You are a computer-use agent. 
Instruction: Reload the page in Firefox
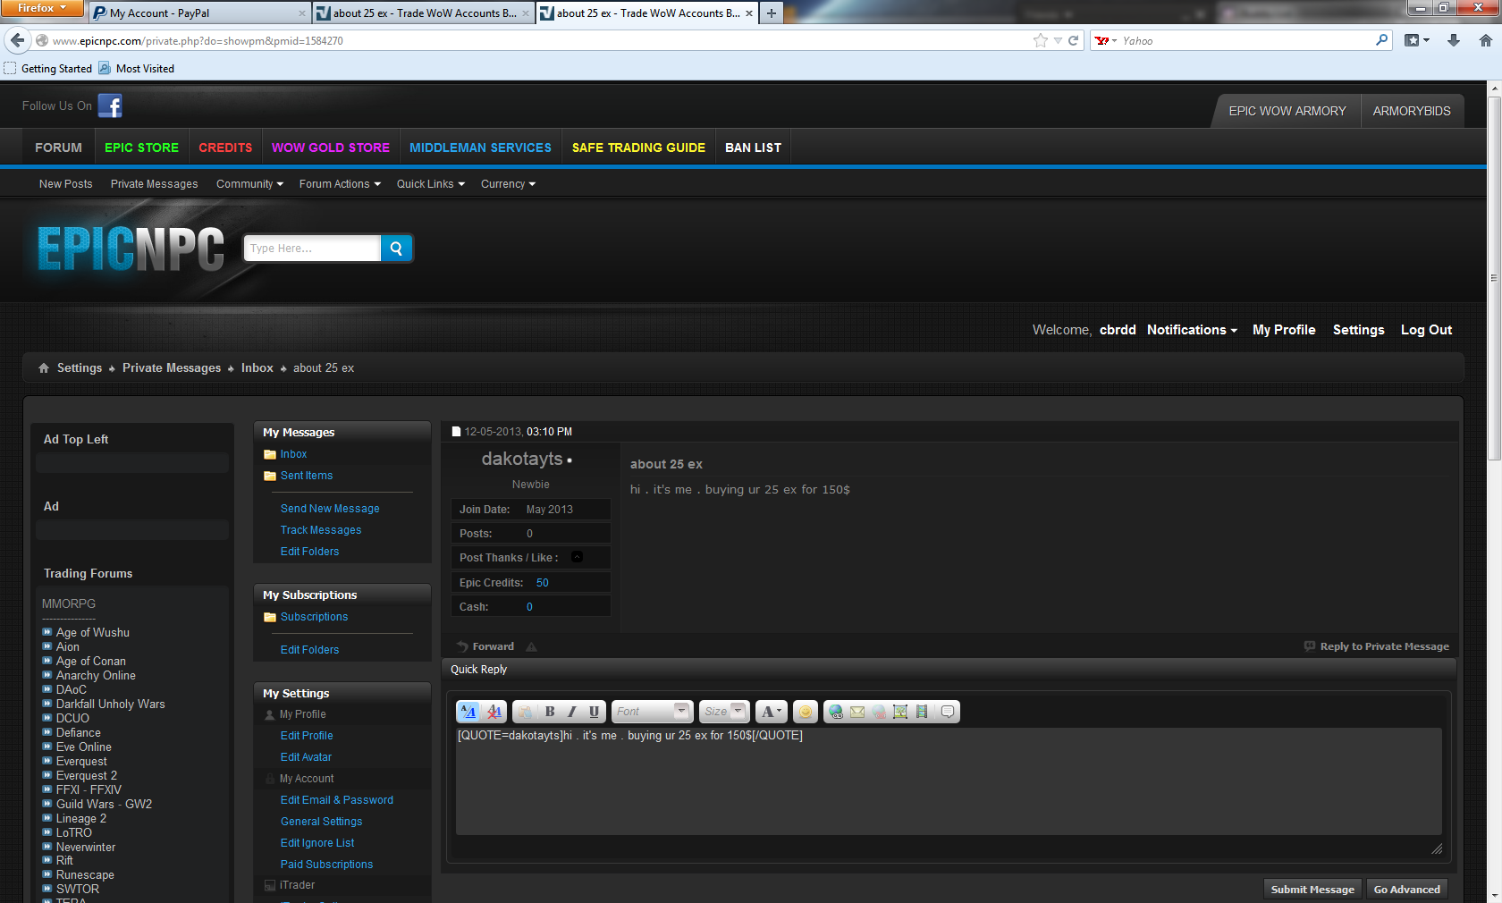pos(1073,40)
